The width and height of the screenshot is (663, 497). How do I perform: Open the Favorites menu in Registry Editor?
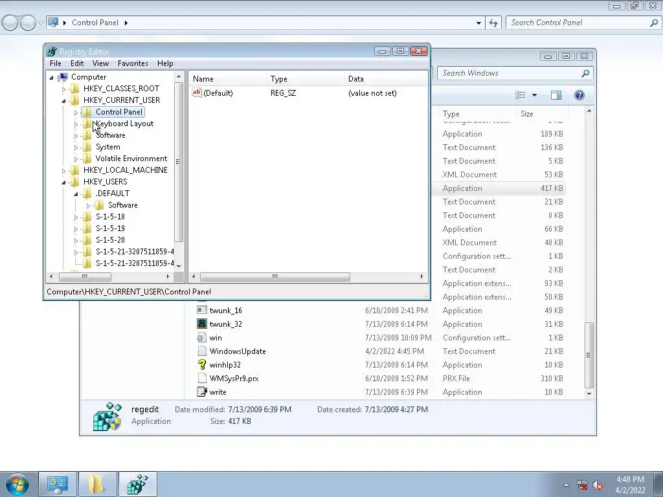tap(133, 63)
